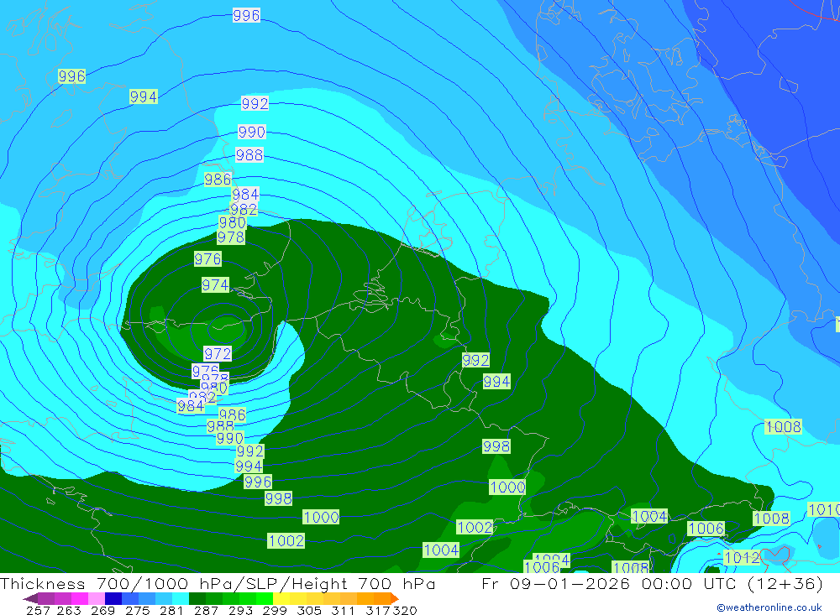Click the legend value 287
Viewport: 840px width, 615px height.
point(206,611)
